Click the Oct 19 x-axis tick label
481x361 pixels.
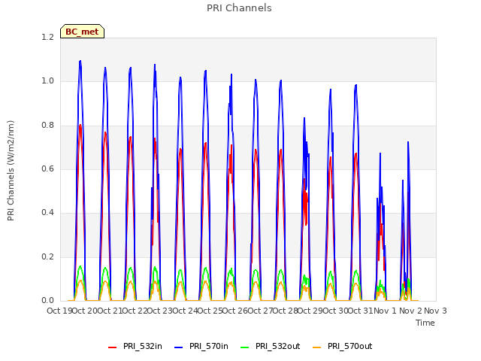point(59,311)
